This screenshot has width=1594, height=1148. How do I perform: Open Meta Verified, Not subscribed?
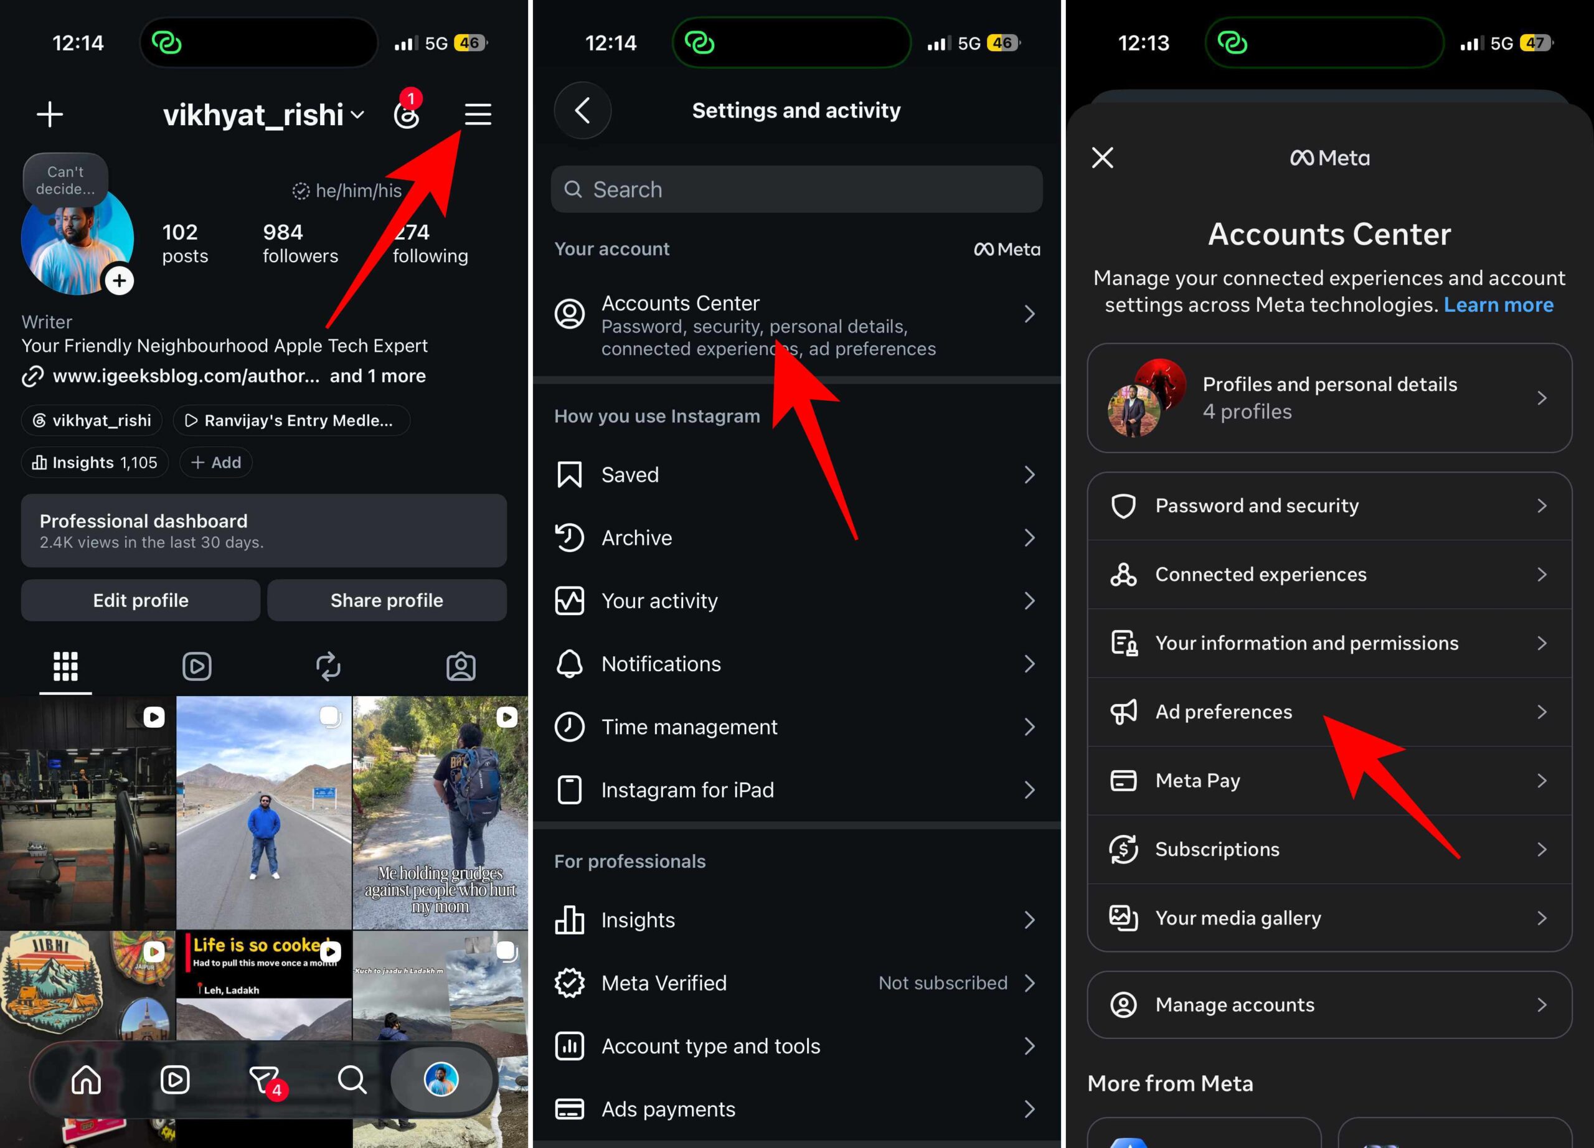click(x=796, y=983)
